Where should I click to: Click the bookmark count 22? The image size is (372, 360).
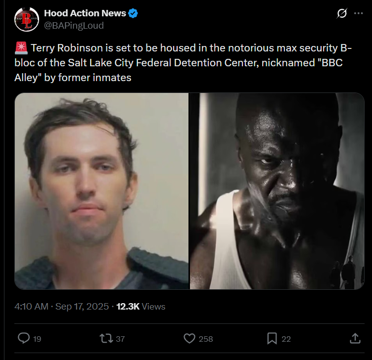coord(286,339)
